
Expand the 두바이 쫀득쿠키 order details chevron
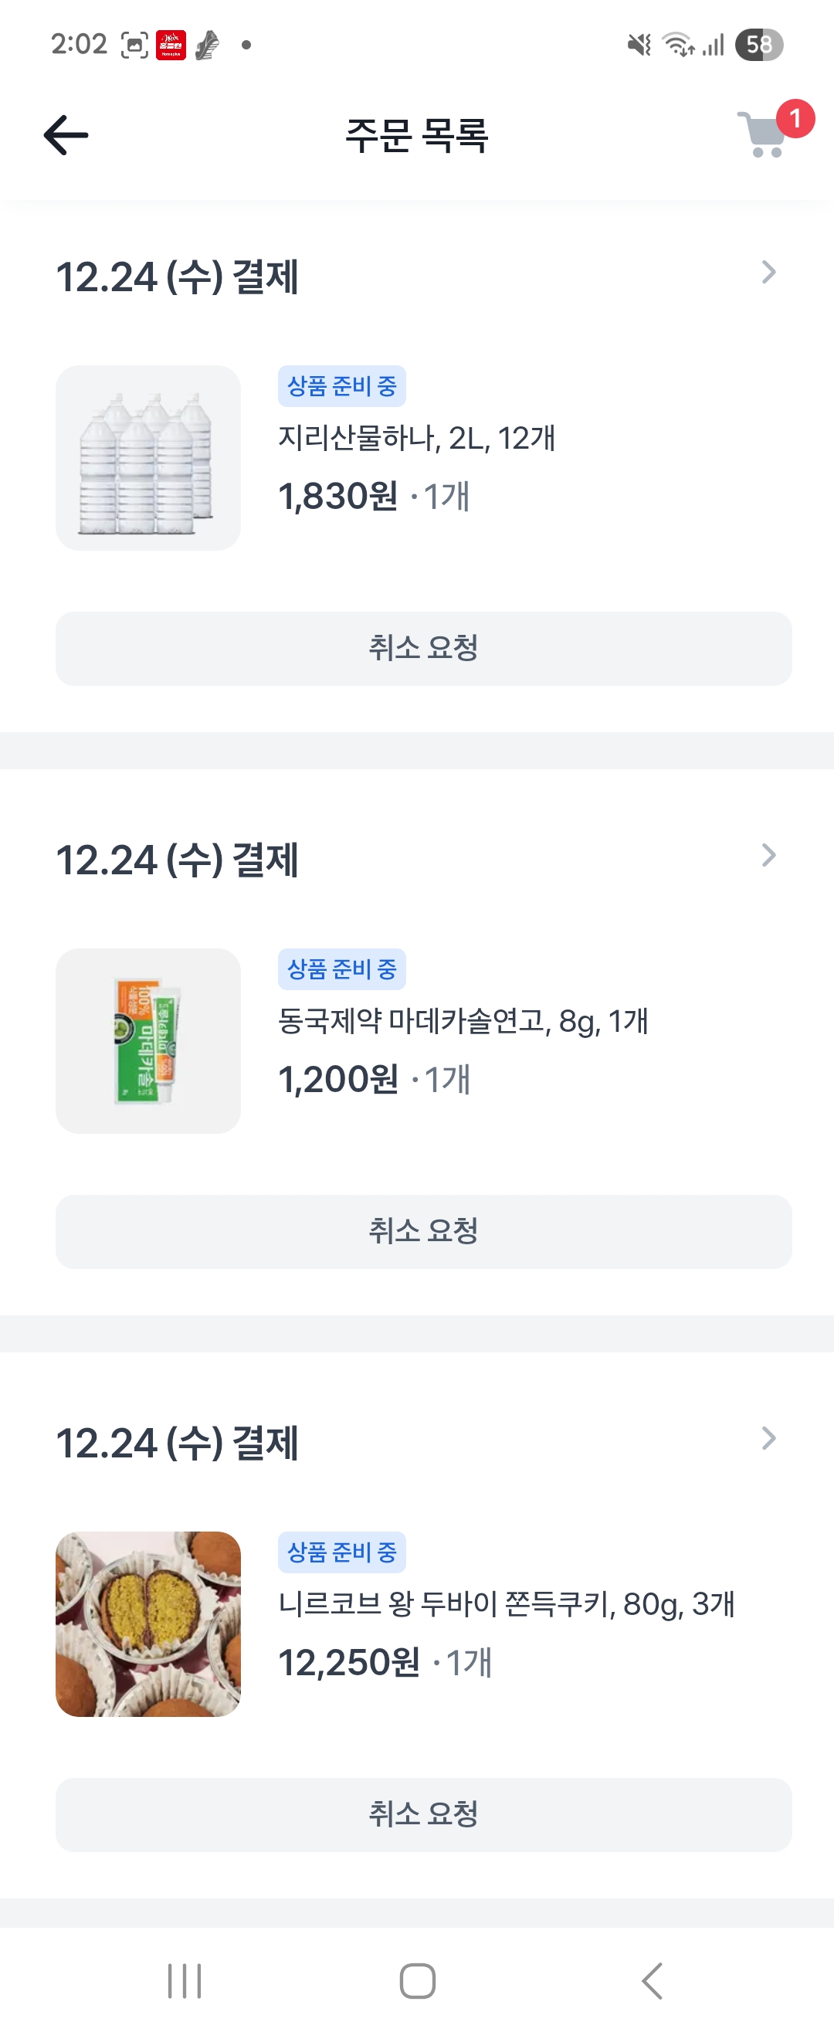click(768, 1438)
